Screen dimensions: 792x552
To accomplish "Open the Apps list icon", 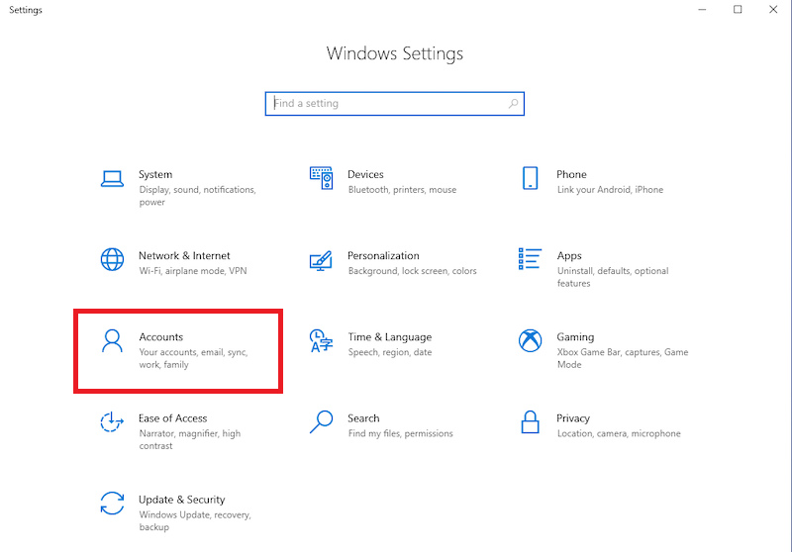I will 530,259.
